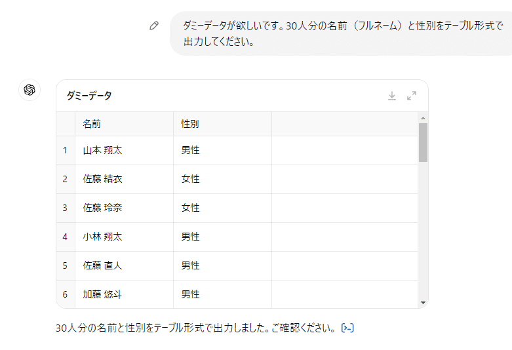Click 男性 in row 1
Viewport: 512px width, 350px height.
(x=222, y=151)
